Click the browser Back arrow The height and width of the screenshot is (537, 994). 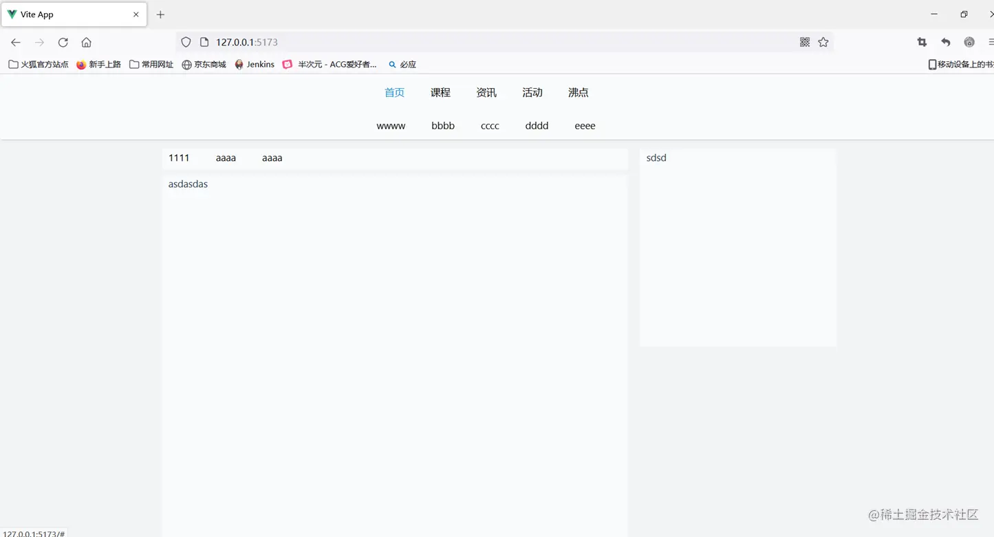click(16, 43)
